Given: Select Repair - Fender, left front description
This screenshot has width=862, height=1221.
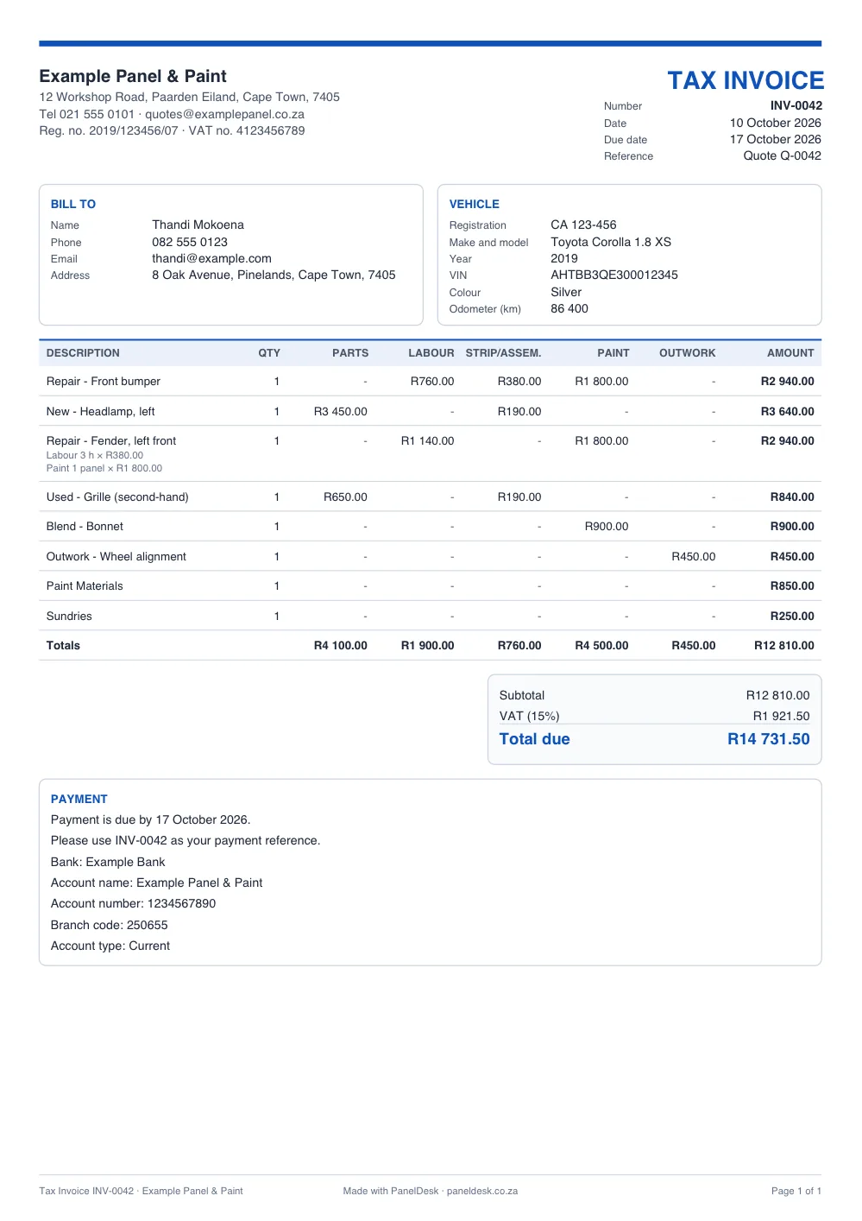Looking at the screenshot, I should click(x=110, y=440).
